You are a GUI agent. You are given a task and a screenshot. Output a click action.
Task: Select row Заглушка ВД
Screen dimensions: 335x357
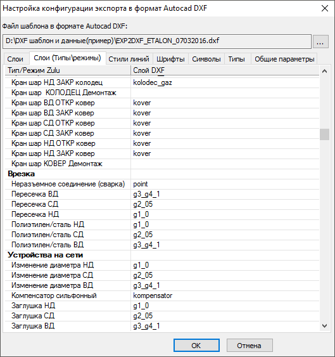(x=162, y=326)
